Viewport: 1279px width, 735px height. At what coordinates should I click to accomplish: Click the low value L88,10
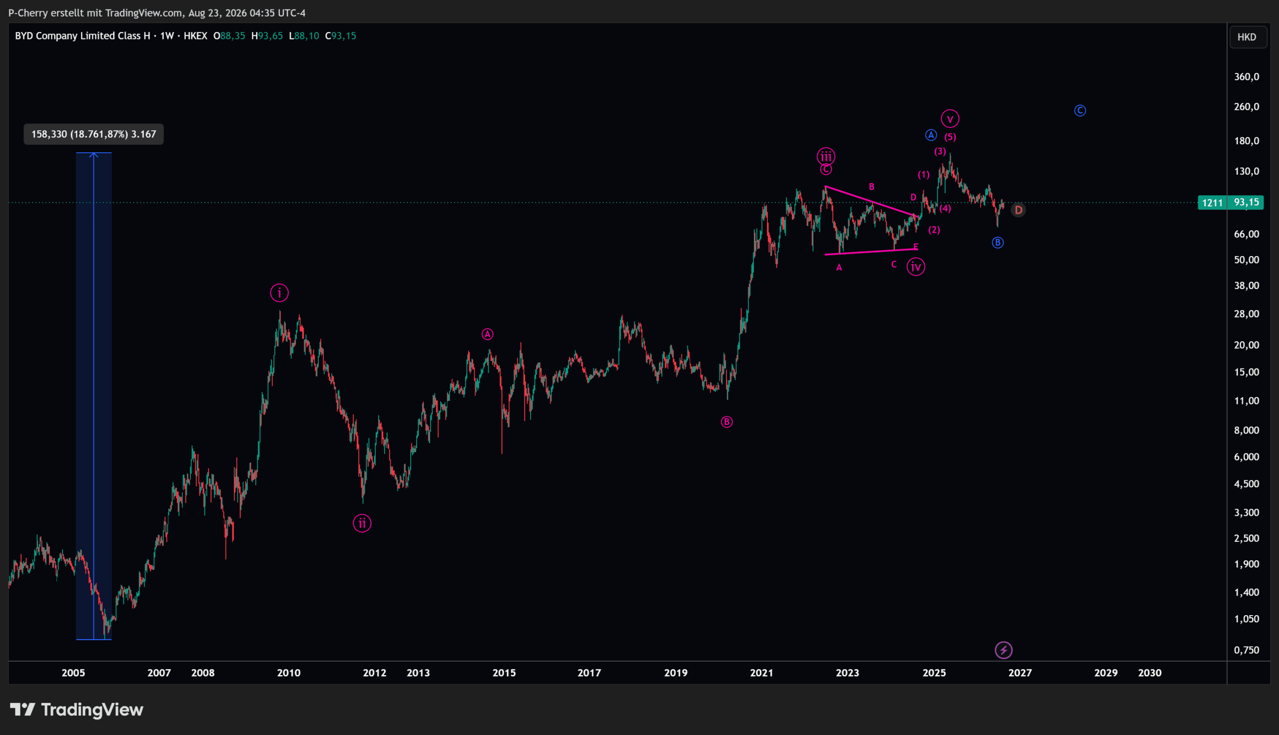point(304,36)
